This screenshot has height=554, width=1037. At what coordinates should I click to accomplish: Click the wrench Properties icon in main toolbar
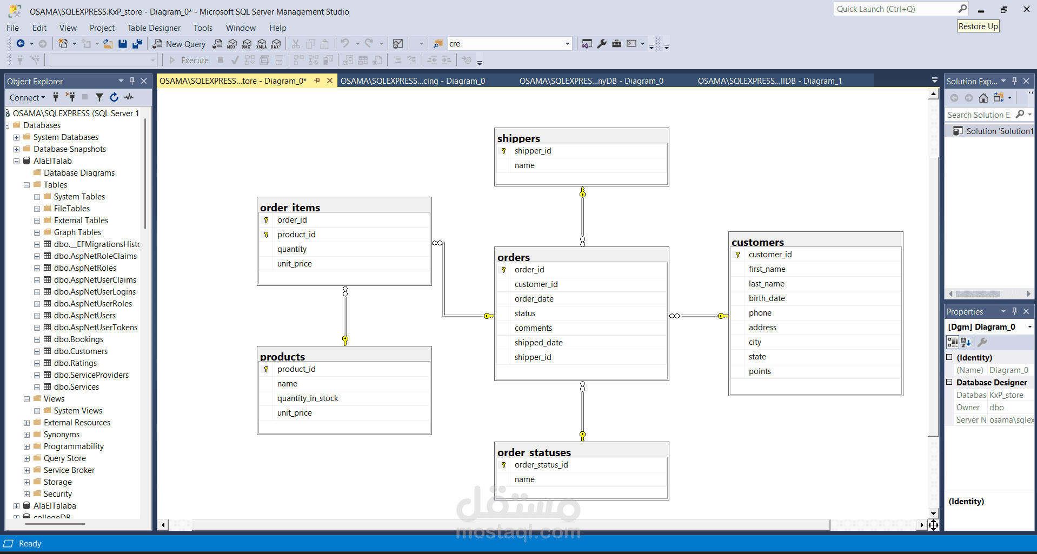click(x=602, y=44)
